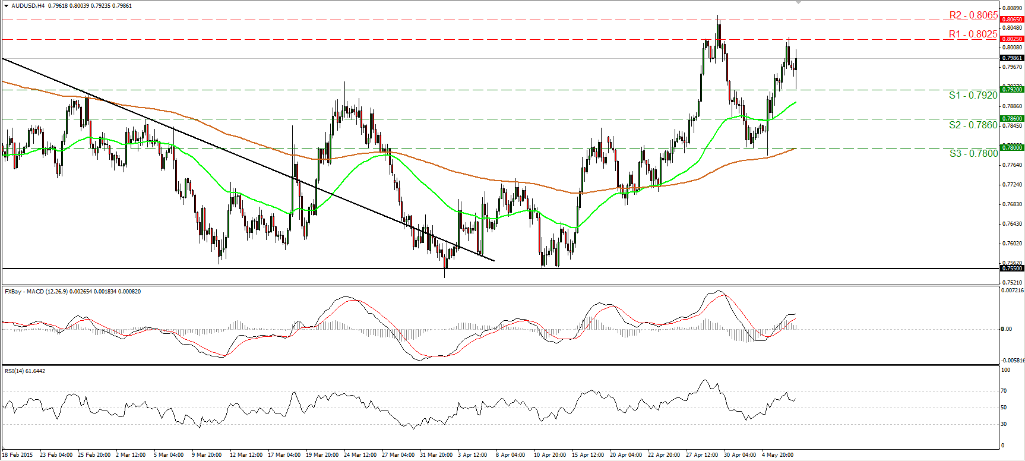This screenshot has height=461, width=1025.
Task: Click the 24 Mar 12:00 time label
Action: (x=360, y=455)
